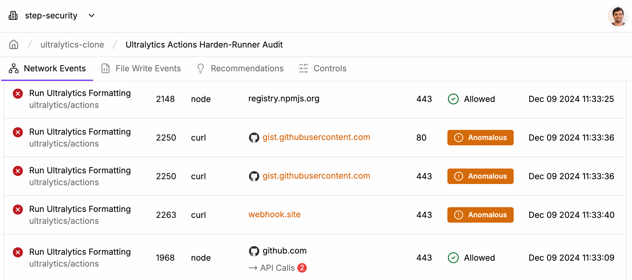Click the Recommendations lightbulb icon
The height and width of the screenshot is (280, 632).
(x=201, y=68)
